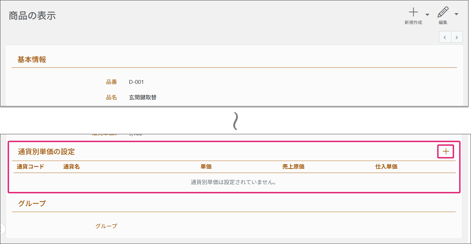471x244 pixels.
Task: Click the 編集 pencil icon
Action: (x=443, y=13)
